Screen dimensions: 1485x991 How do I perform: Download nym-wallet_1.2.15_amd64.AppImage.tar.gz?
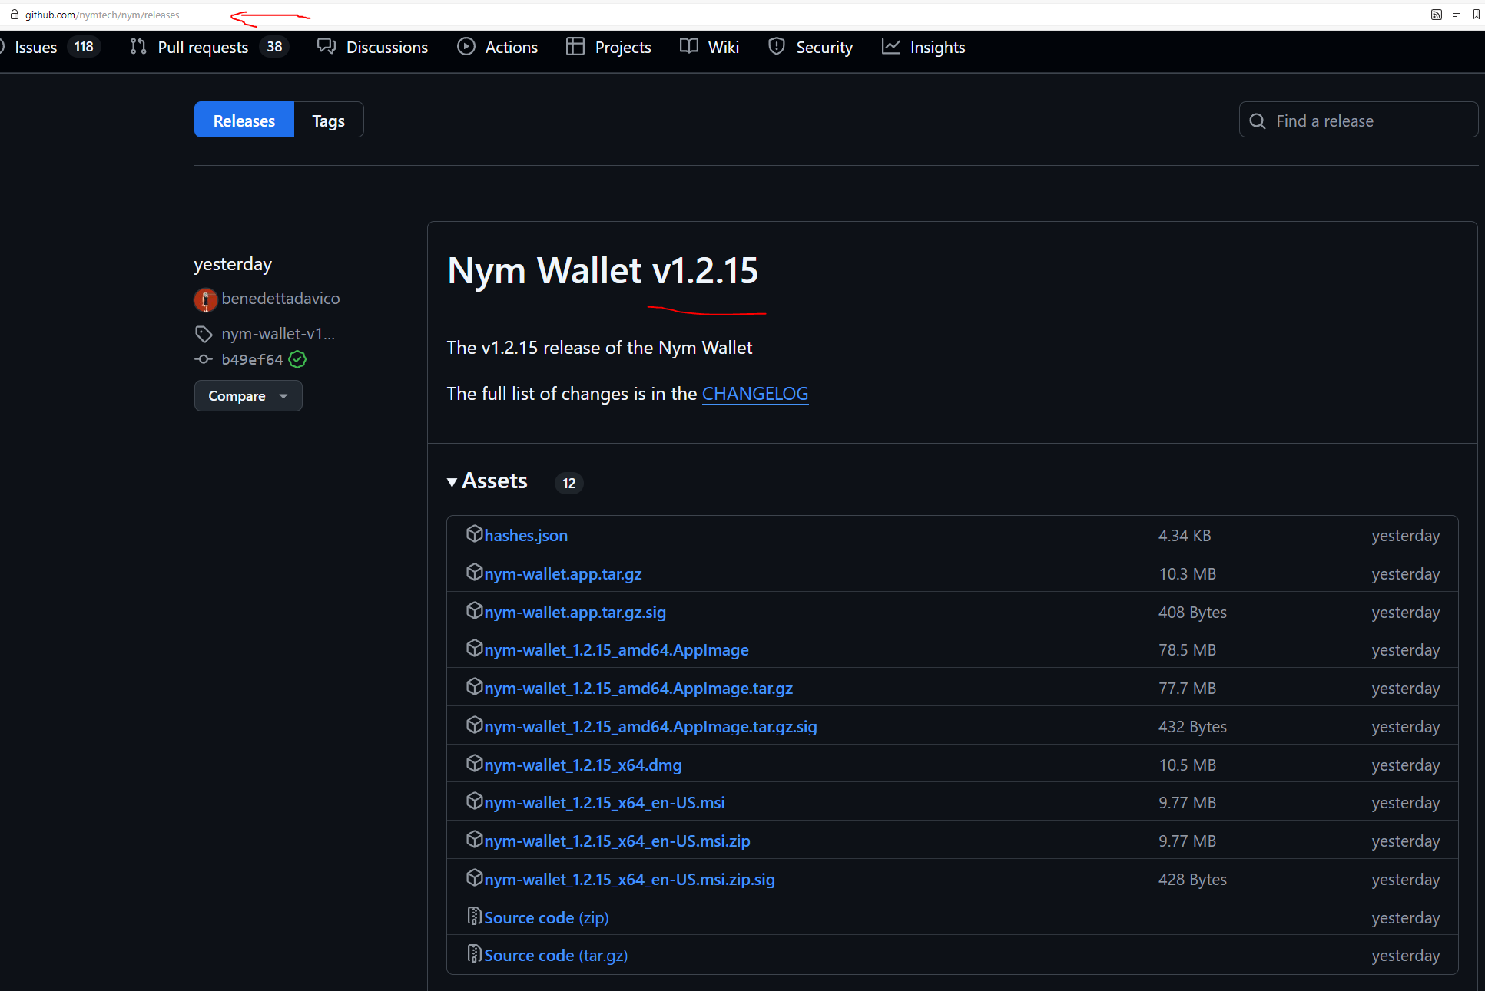[x=638, y=689]
